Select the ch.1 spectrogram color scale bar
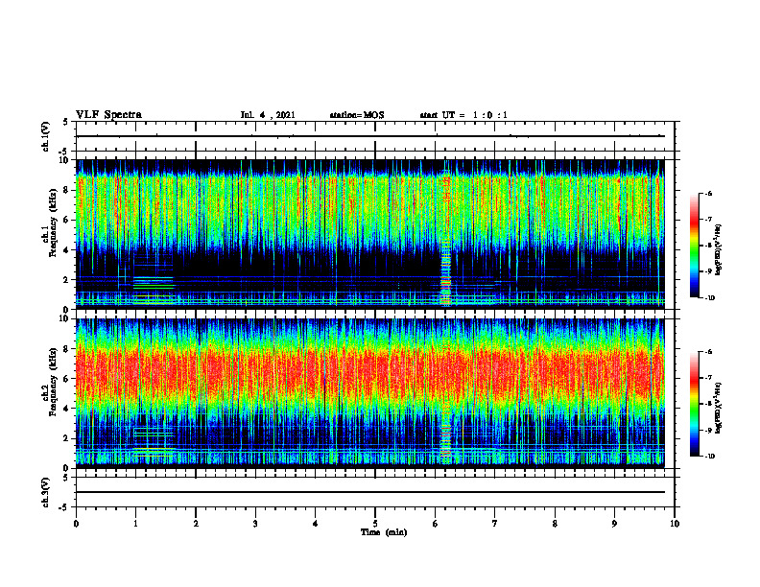760x587 pixels. click(694, 246)
